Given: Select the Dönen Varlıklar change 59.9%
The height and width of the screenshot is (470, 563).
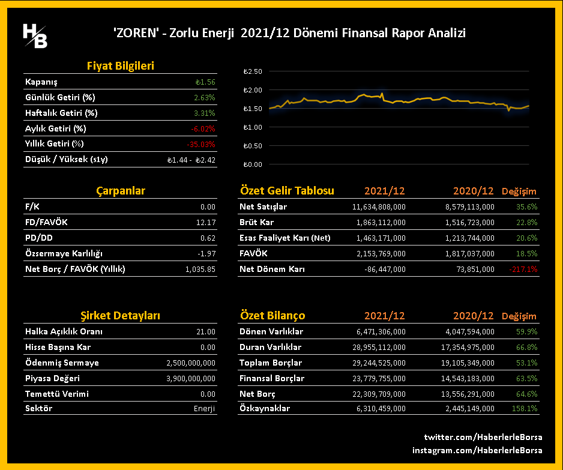Looking at the screenshot, I should click(527, 332).
